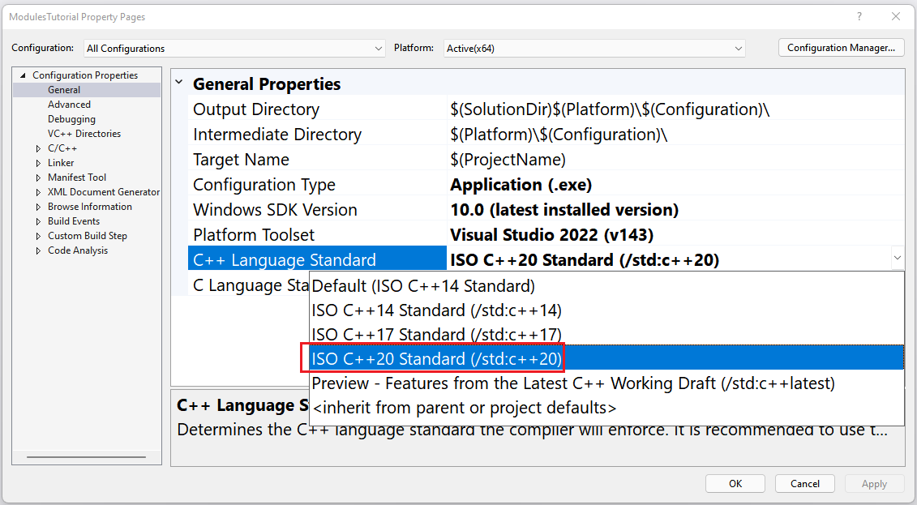Click the OK button

735,483
